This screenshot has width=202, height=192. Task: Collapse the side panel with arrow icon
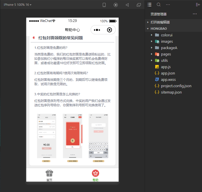[198, 5]
